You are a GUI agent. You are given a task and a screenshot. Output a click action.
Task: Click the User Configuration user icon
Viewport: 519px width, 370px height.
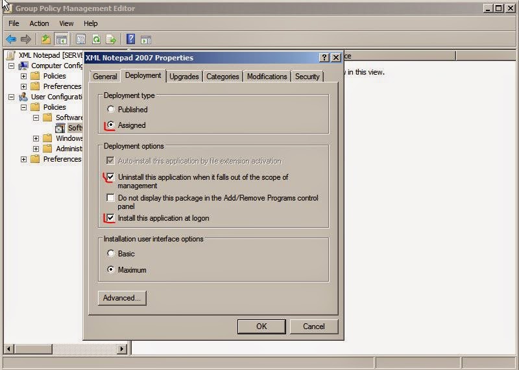click(x=23, y=97)
